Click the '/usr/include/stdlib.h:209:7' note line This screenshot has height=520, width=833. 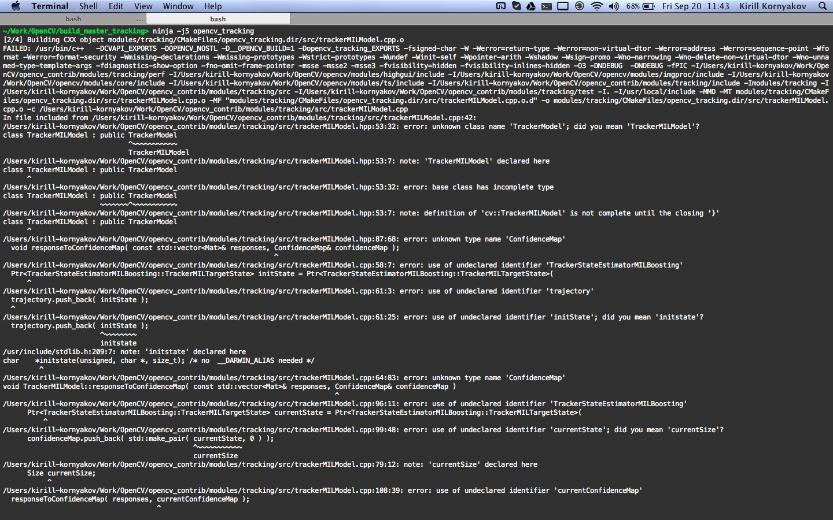(124, 352)
